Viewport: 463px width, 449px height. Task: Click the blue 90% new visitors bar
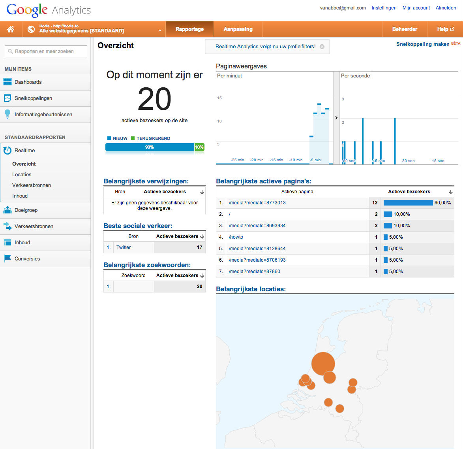point(150,147)
